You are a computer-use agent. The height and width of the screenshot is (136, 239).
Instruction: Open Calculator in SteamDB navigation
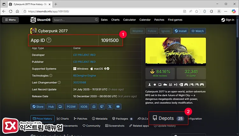[x=129, y=20]
